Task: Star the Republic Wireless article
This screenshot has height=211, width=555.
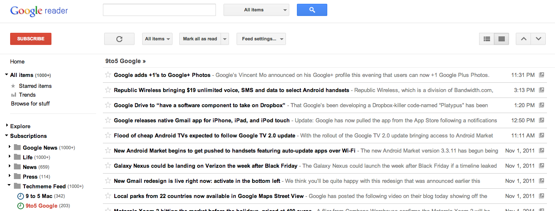Action: click(x=108, y=90)
